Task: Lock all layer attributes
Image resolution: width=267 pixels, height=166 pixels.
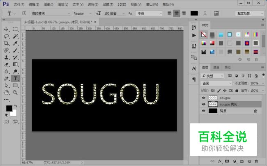Action: [x=237, y=91]
